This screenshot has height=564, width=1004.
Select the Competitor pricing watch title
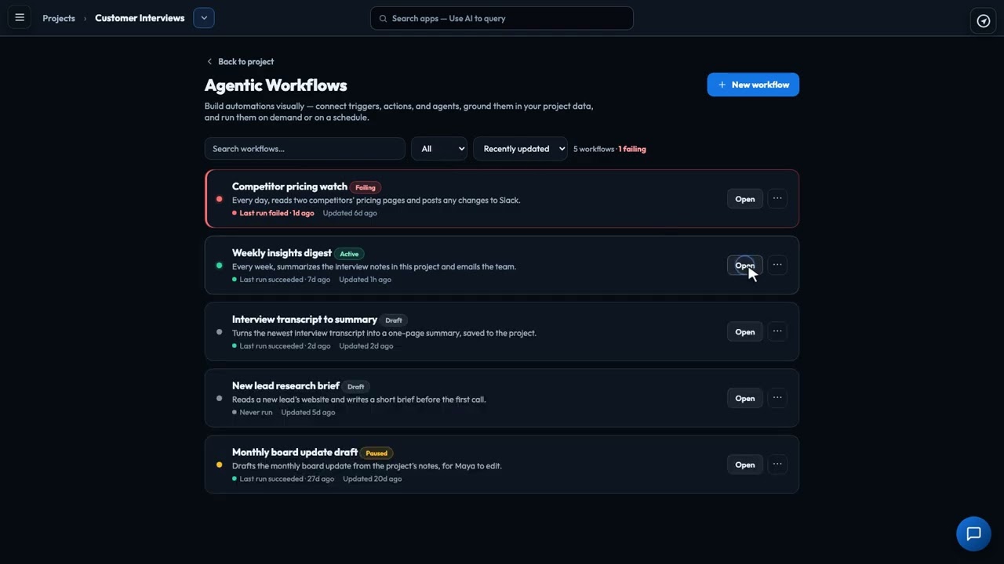click(x=289, y=186)
